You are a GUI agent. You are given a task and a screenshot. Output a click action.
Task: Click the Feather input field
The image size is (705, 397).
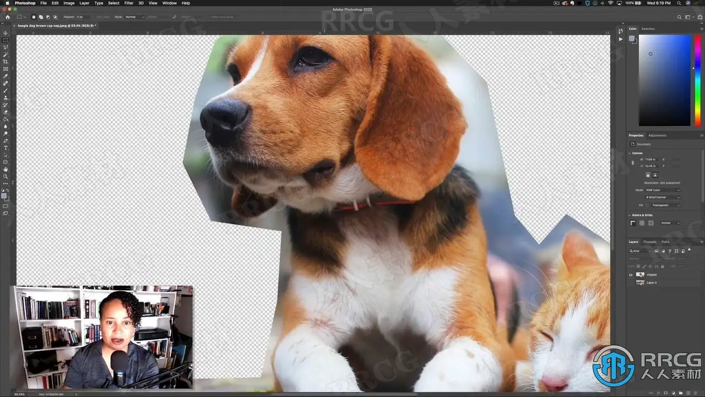[x=84, y=17]
